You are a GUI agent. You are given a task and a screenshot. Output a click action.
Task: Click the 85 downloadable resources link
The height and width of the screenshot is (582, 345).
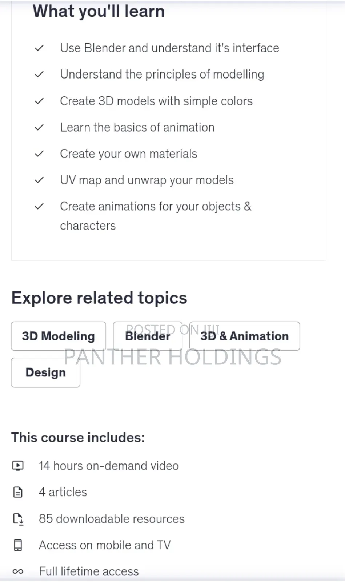[112, 519]
